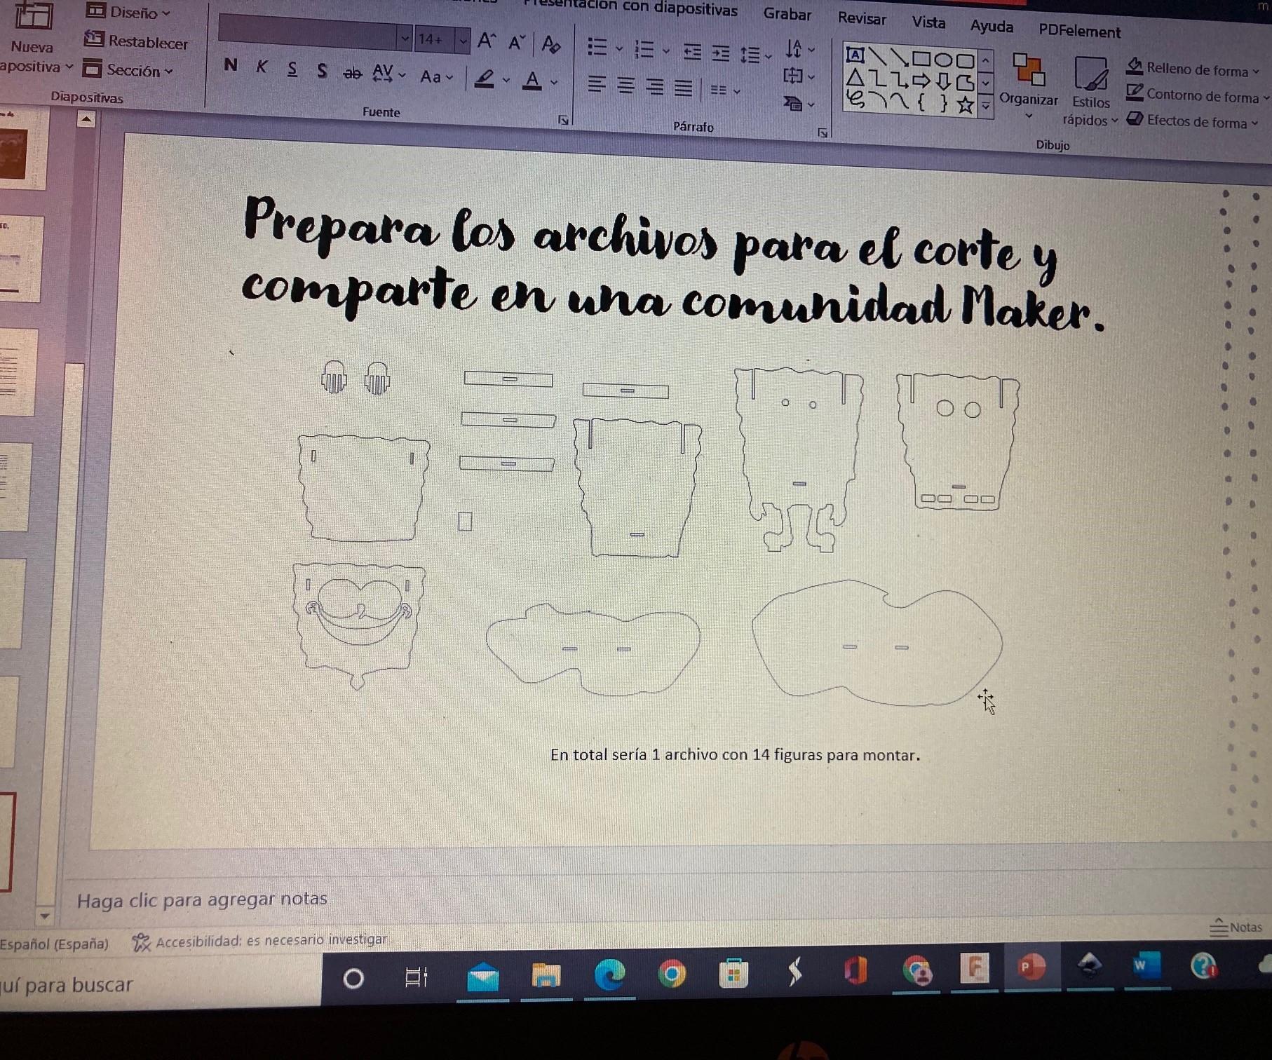Select the center text alignment icon
This screenshot has width=1272, height=1060.
pyautogui.click(x=625, y=86)
